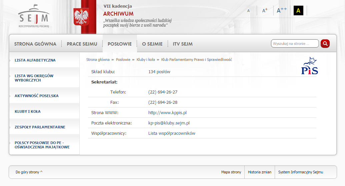Image resolution: width=345 pixels, height=186 pixels.
Task: Click the red magnifier search button
Action: pos(325,44)
